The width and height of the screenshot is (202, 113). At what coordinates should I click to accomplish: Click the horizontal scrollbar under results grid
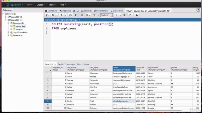point(113,110)
